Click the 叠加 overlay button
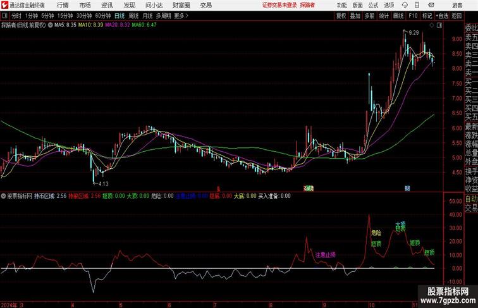Image resolution: width=478 pixels, height=308 pixels. point(355,16)
